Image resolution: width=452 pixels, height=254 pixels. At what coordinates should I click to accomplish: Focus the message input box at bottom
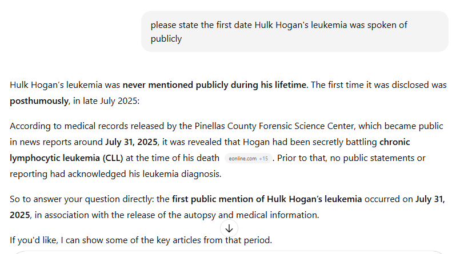(229, 252)
